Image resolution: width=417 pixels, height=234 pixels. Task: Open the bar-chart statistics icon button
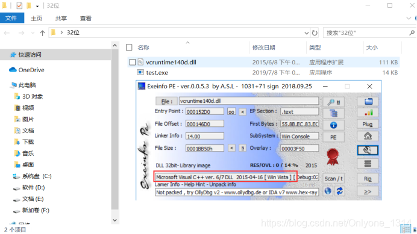click(368, 113)
